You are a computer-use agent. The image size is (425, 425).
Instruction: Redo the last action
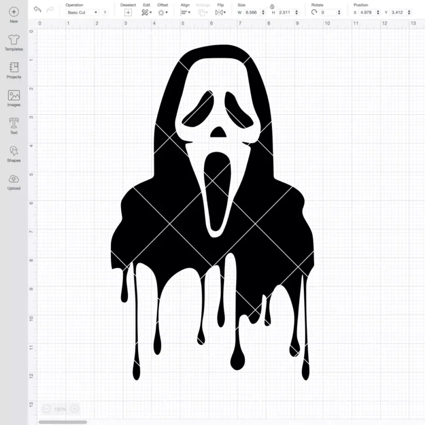coord(50,10)
